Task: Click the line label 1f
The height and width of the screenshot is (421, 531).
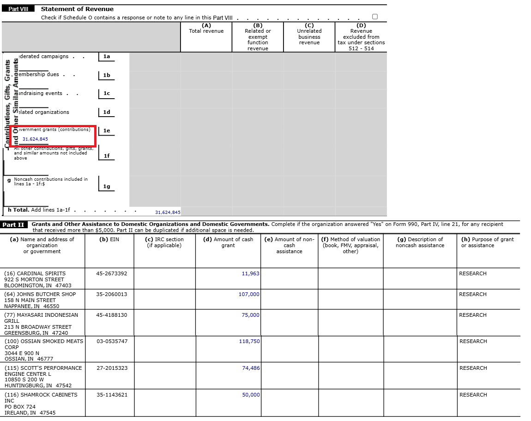Action: coord(107,156)
